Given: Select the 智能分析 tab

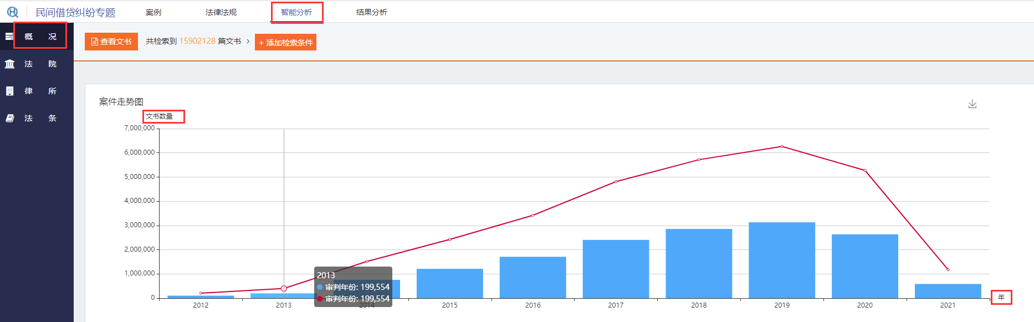Looking at the screenshot, I should (296, 12).
